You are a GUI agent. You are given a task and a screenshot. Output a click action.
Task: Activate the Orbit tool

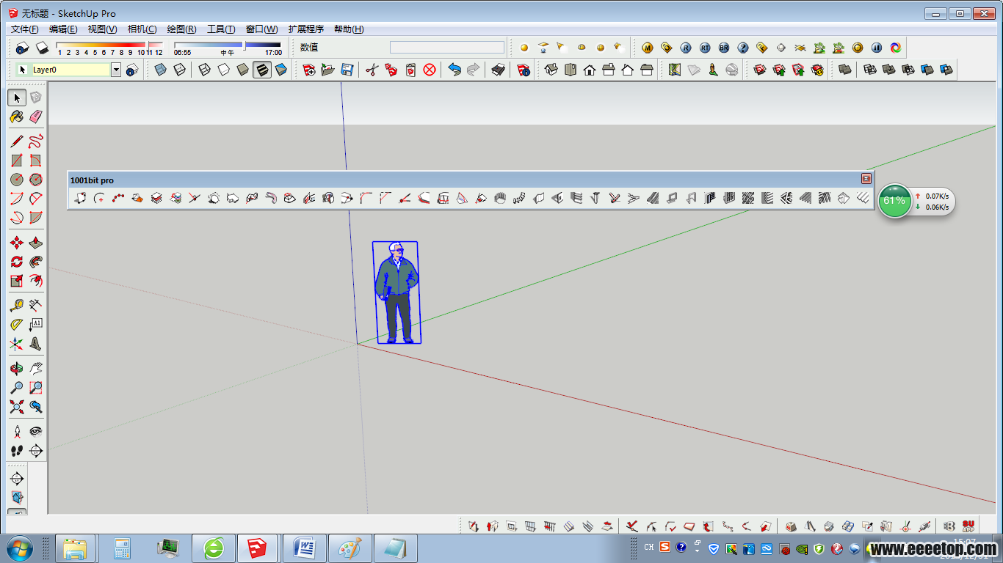(17, 368)
